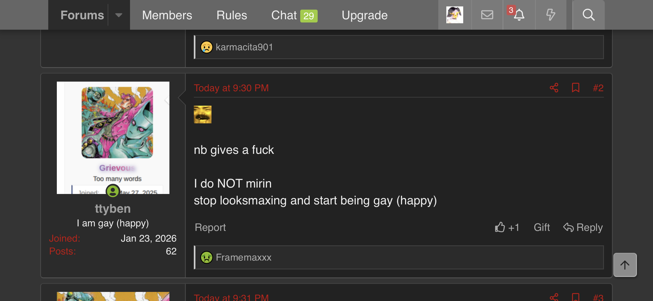Image resolution: width=653 pixels, height=301 pixels.
Task: Open ttyben's profile avatar image
Action: click(113, 138)
